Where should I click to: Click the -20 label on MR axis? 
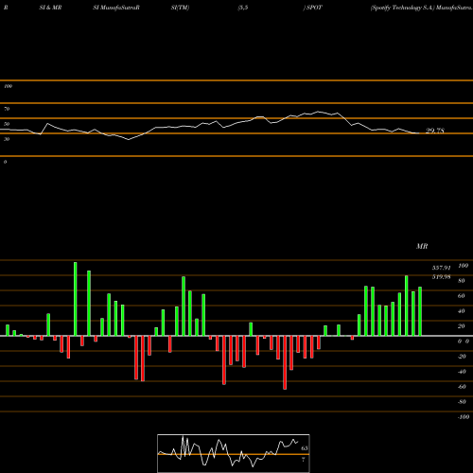[x=462, y=357]
